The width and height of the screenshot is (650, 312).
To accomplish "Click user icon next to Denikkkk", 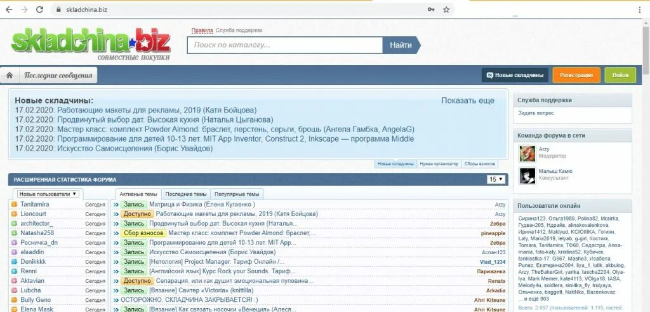I will pyautogui.click(x=14, y=262).
